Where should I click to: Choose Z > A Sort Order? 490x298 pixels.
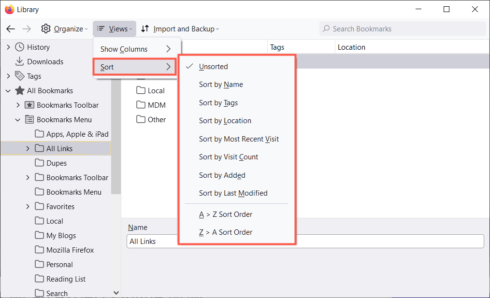point(226,232)
